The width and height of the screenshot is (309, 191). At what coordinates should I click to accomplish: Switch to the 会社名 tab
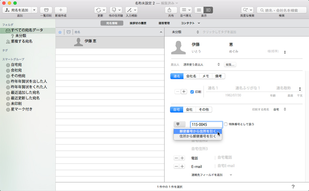[191, 76]
